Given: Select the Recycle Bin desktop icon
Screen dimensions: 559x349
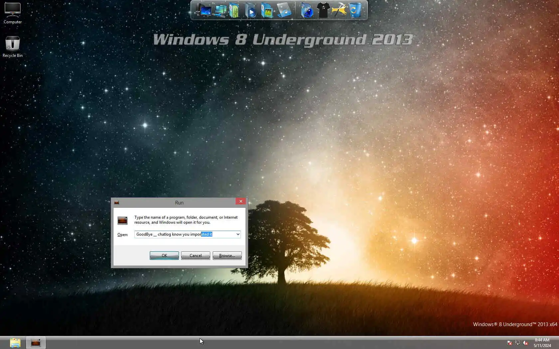Looking at the screenshot, I should coord(13,47).
